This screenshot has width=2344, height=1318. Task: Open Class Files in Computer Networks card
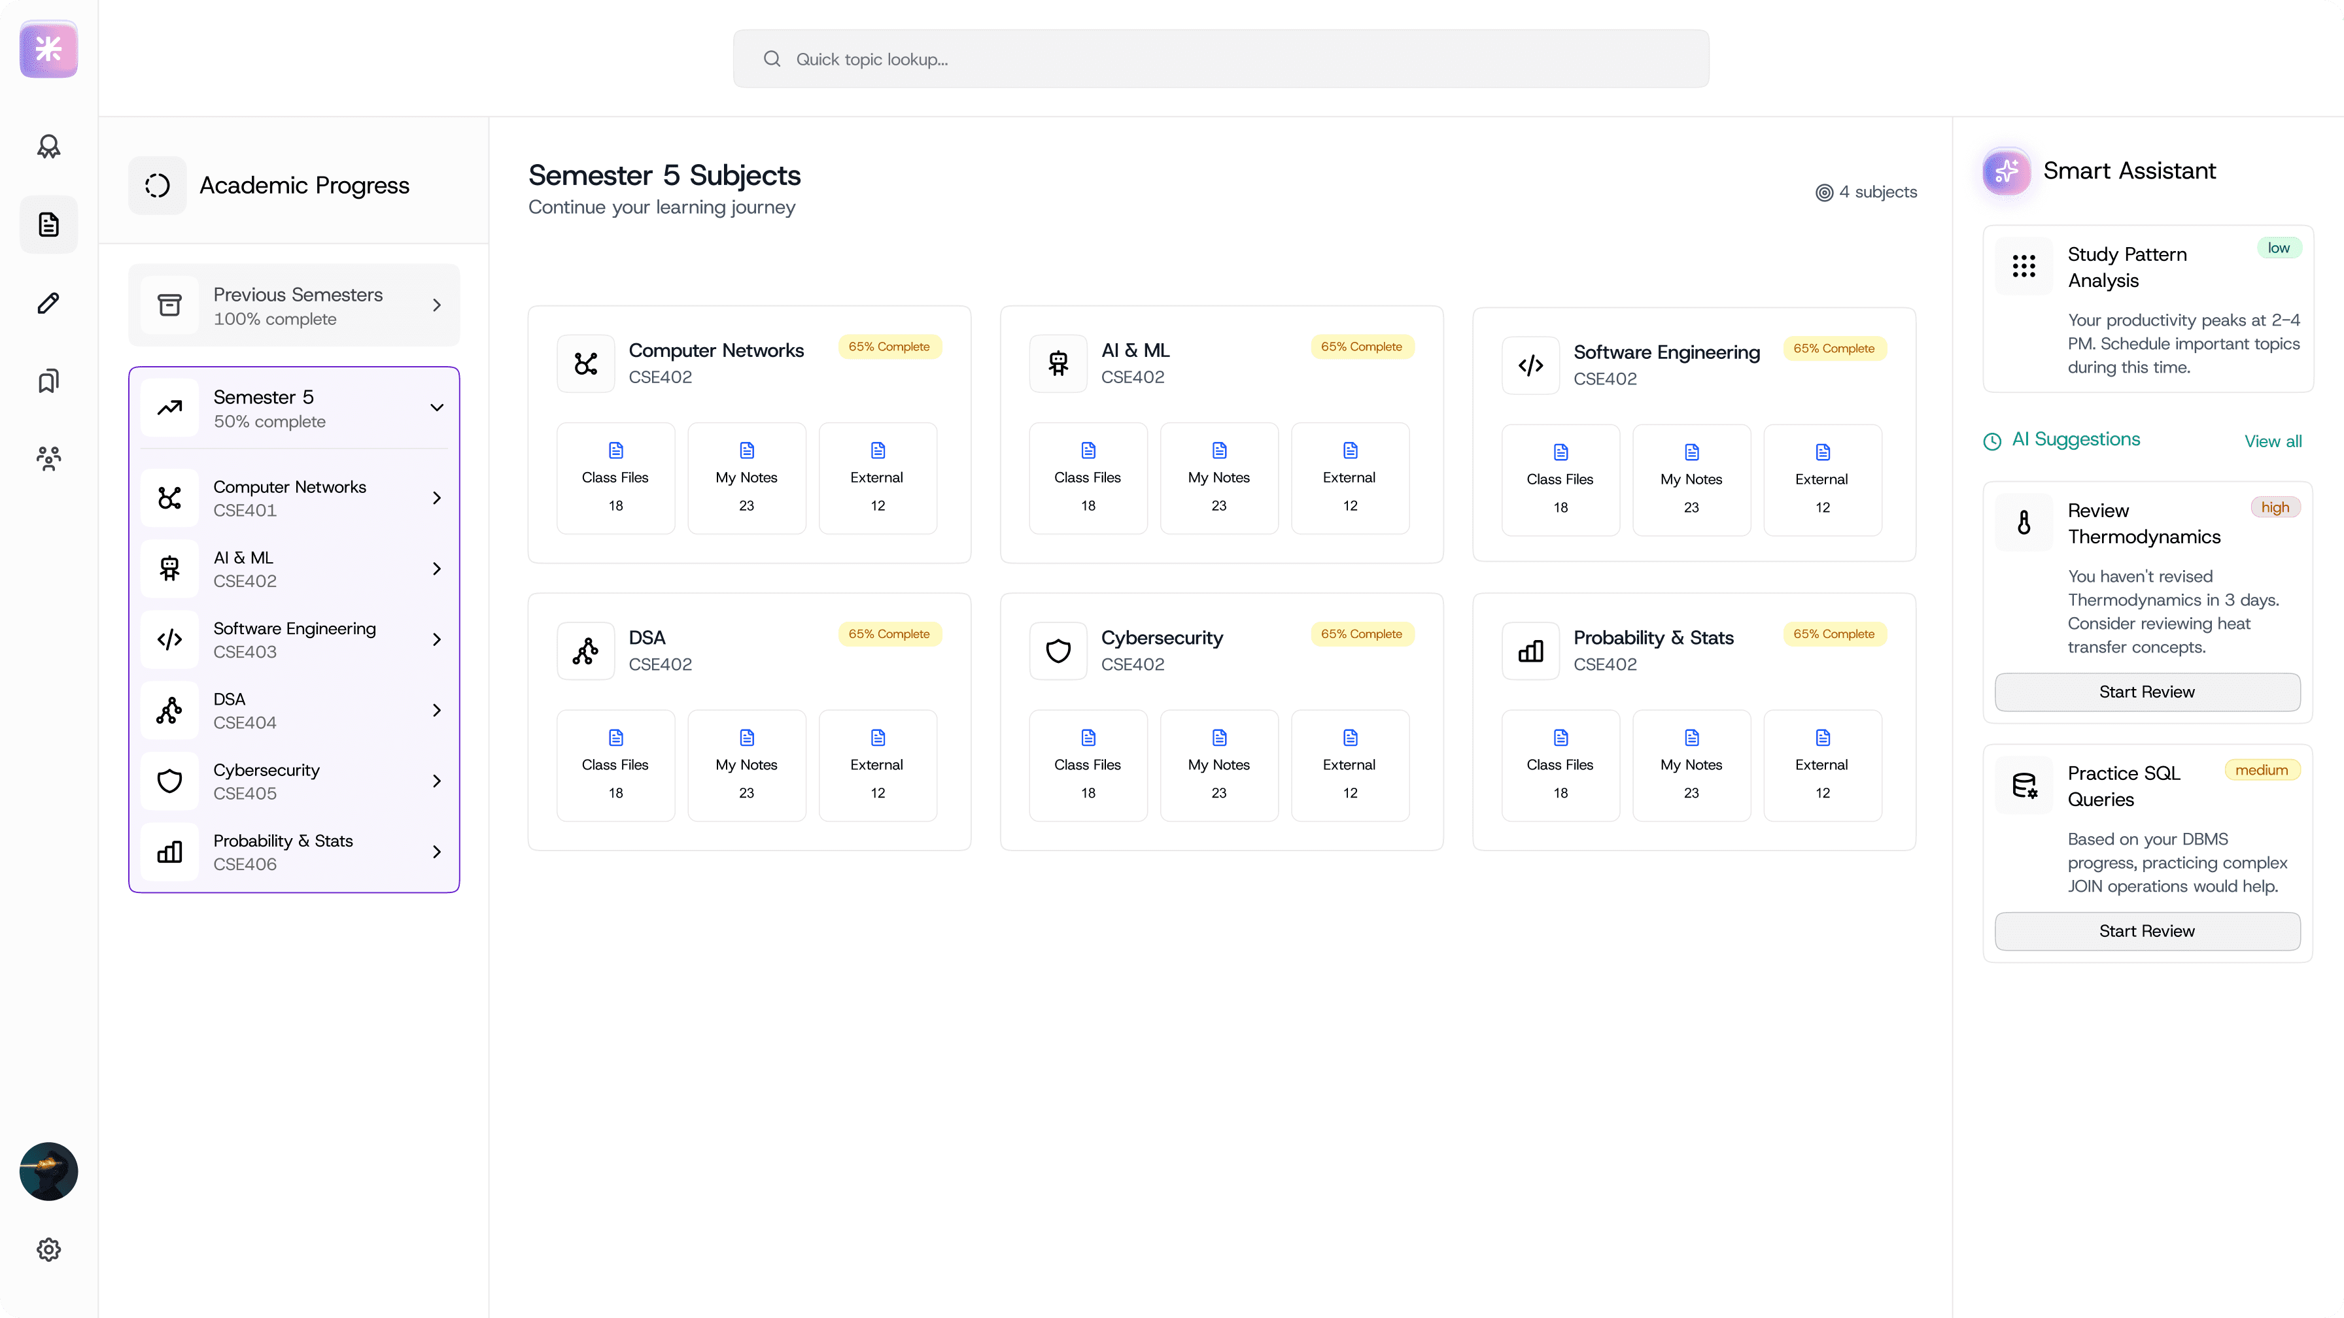click(x=615, y=479)
